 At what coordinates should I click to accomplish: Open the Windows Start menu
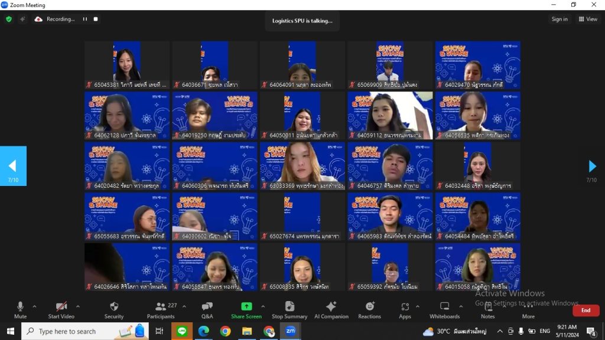[x=11, y=331]
